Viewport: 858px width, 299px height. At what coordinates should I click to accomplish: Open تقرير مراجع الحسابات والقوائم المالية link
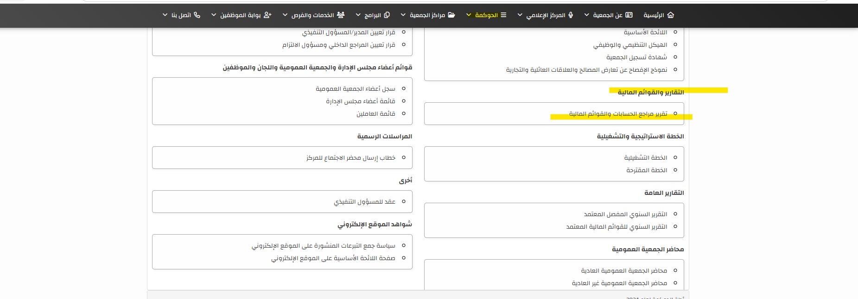[618, 114]
